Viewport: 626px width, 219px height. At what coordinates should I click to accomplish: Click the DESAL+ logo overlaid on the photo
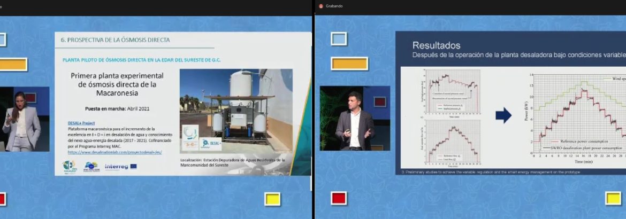click(x=210, y=144)
